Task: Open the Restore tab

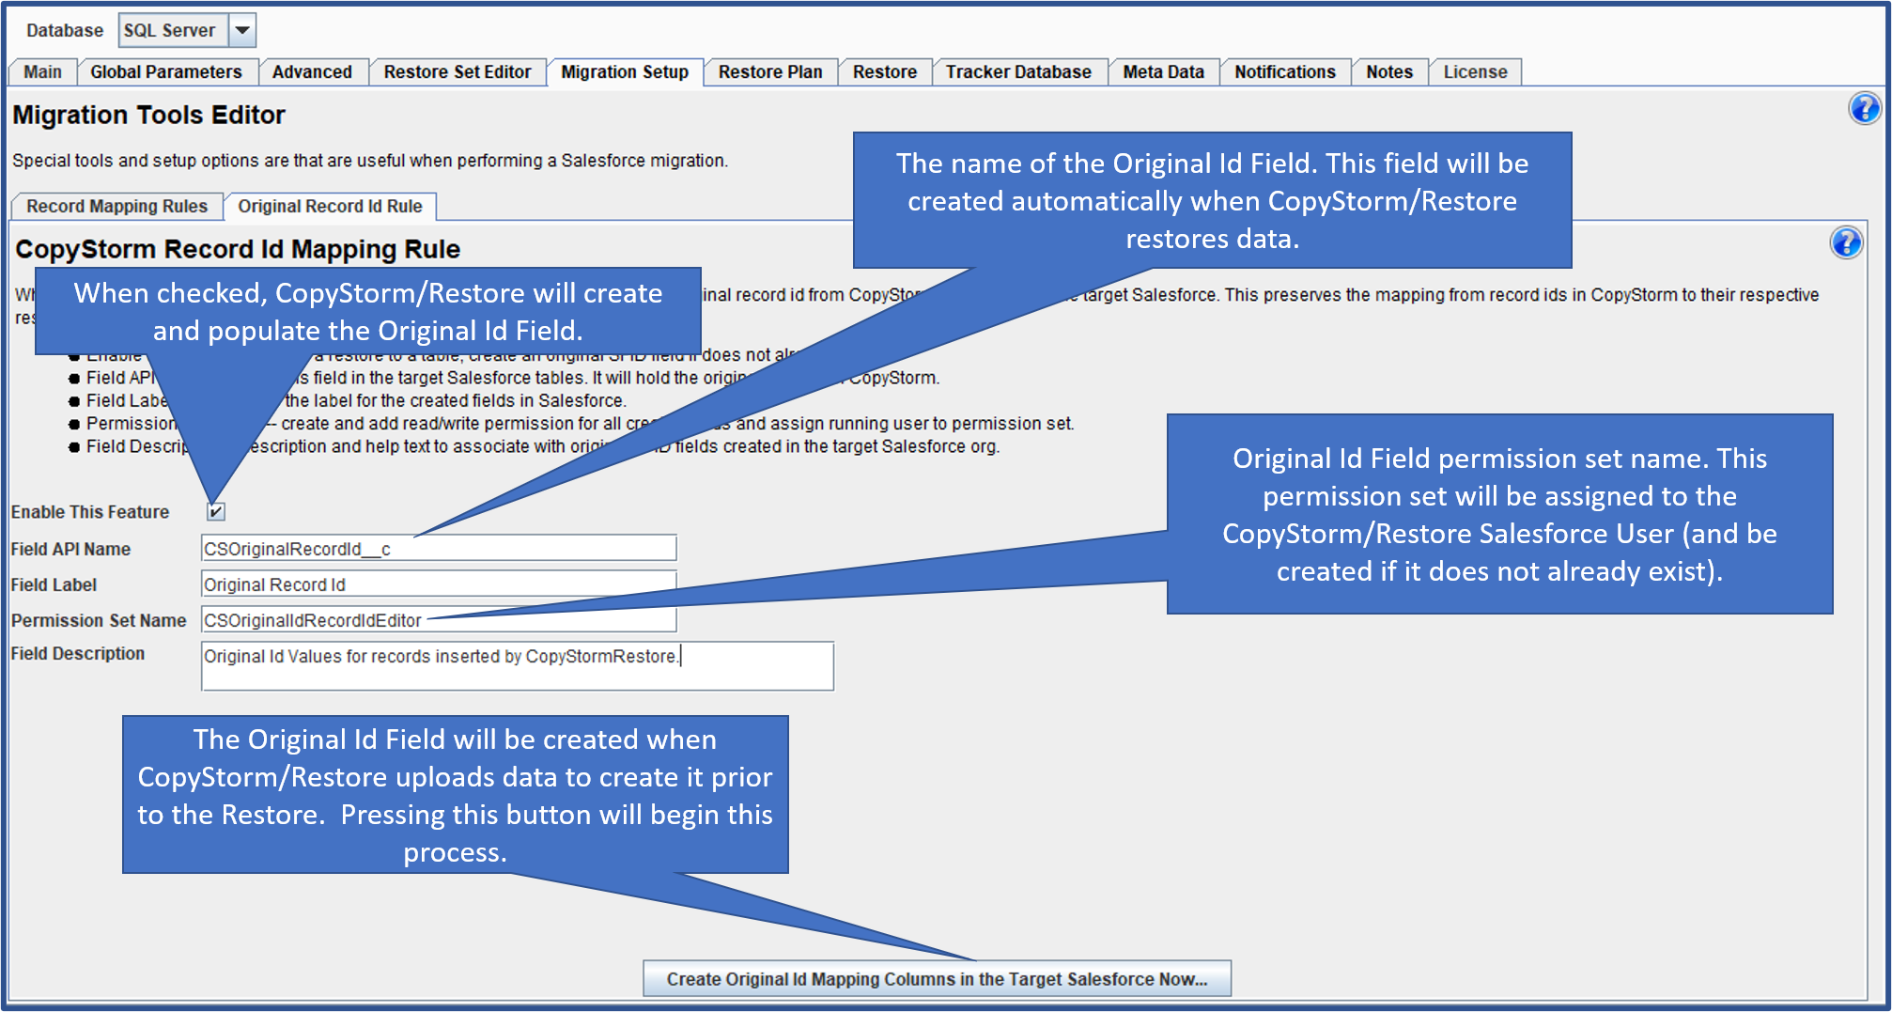Action: pos(885,72)
